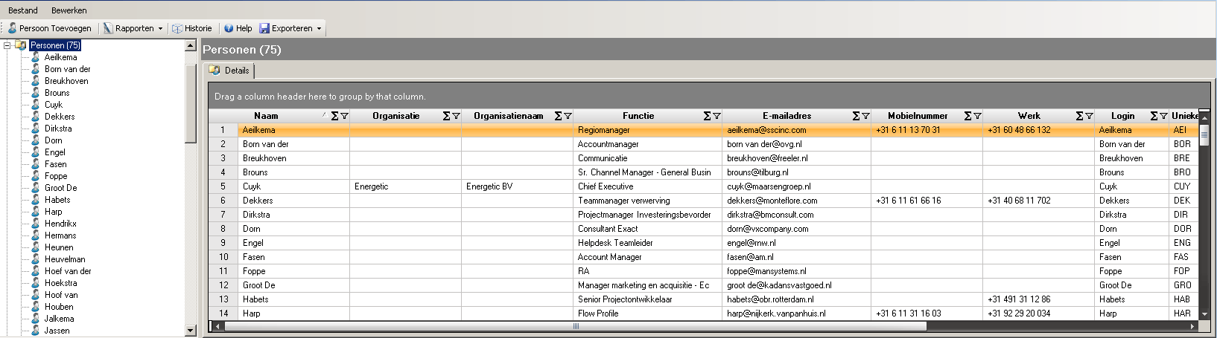1217x338 pixels.
Task: Open the Bestand menu
Action: tap(23, 10)
